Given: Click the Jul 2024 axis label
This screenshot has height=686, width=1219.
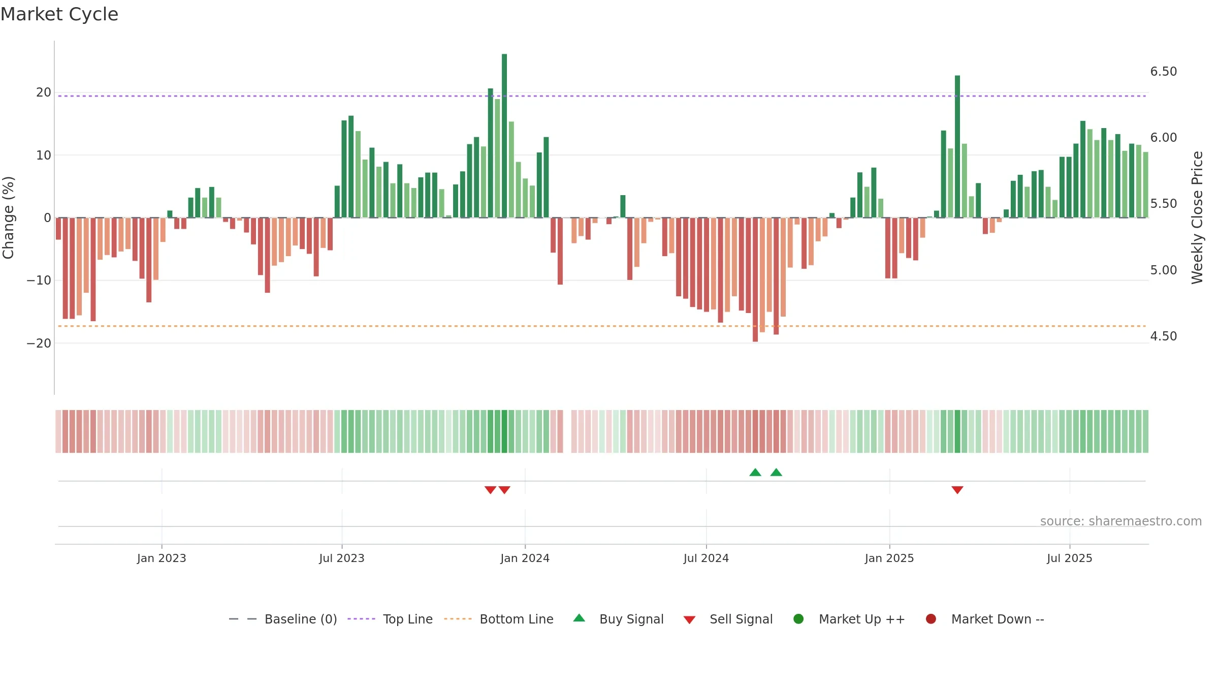Looking at the screenshot, I should tap(706, 558).
